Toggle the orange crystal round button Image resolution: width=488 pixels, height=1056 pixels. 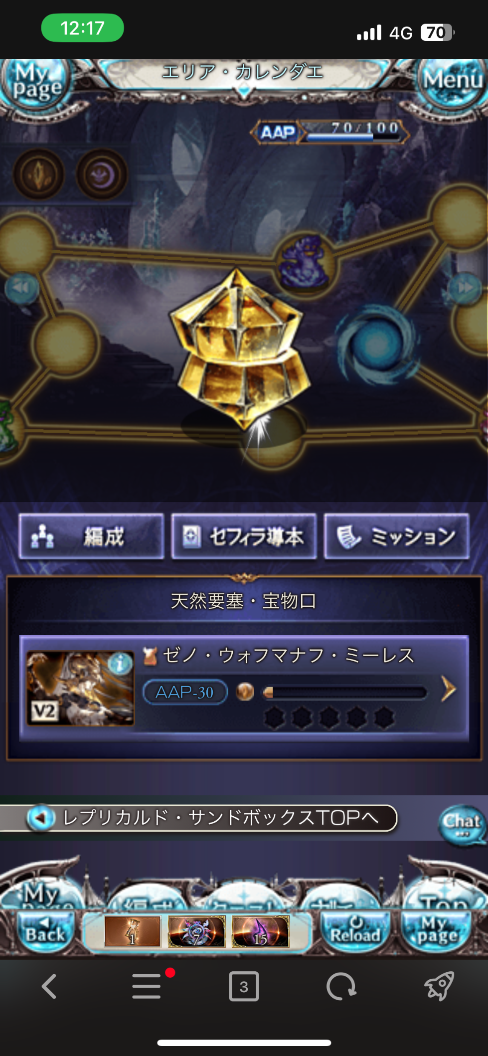tap(38, 175)
